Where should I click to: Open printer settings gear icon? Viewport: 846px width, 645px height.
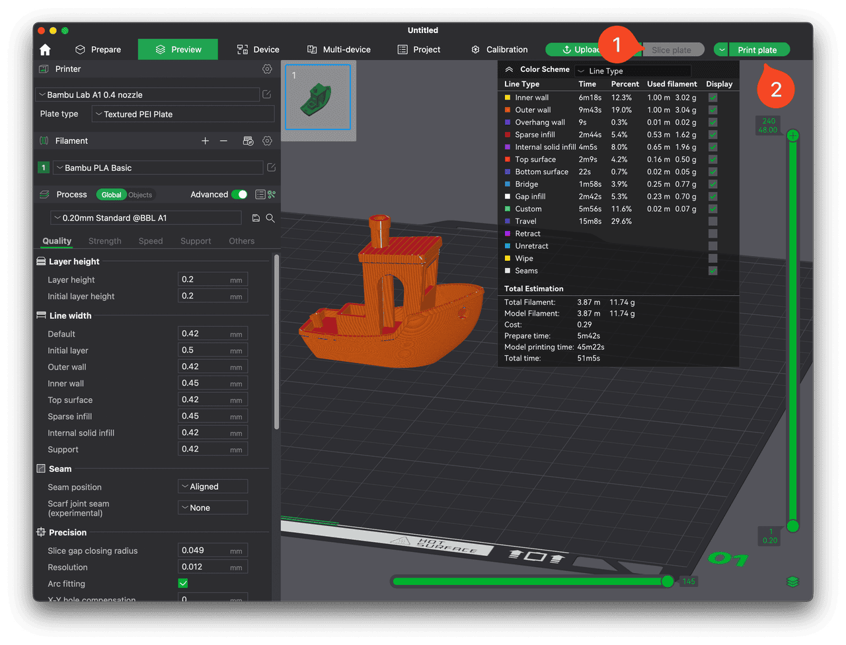point(267,69)
